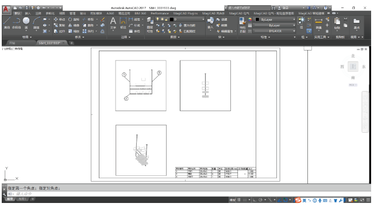Click the Rotate tool
This screenshot has width=374, height=207.
74,20
